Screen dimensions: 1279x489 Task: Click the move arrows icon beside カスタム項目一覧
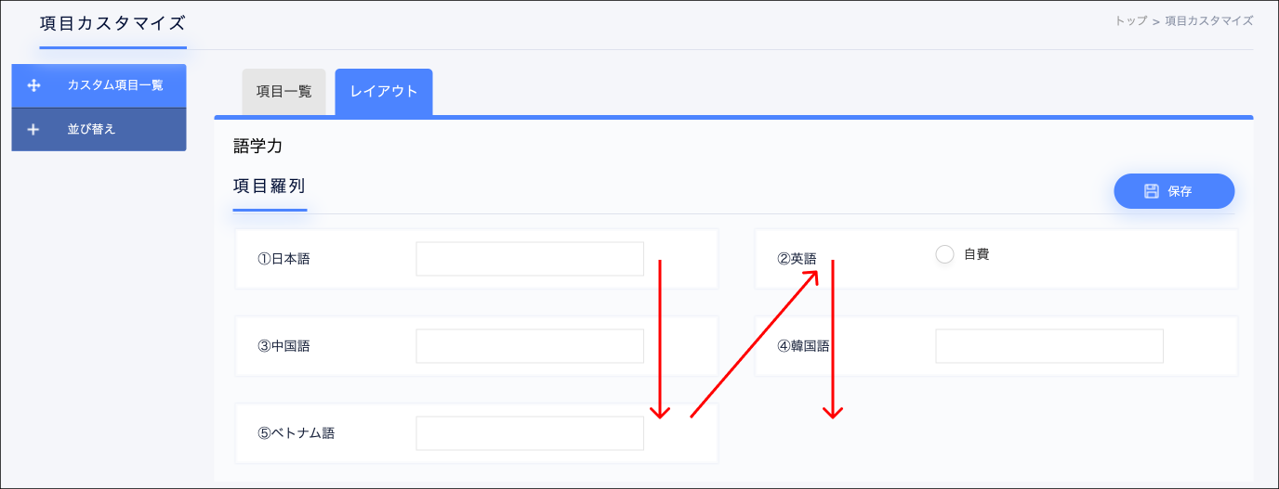pos(34,85)
